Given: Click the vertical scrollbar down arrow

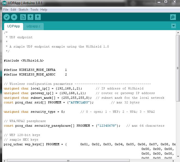Looking at the screenshot, I should [178, 157].
